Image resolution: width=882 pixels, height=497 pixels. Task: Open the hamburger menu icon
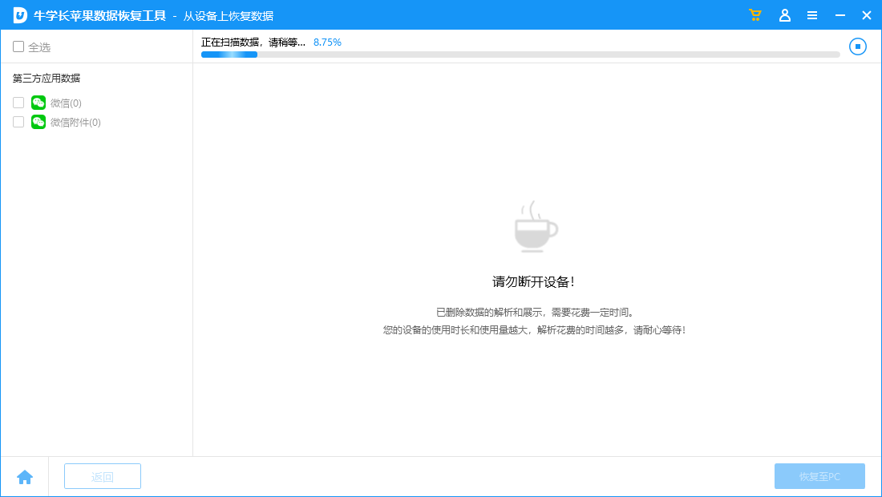point(812,14)
